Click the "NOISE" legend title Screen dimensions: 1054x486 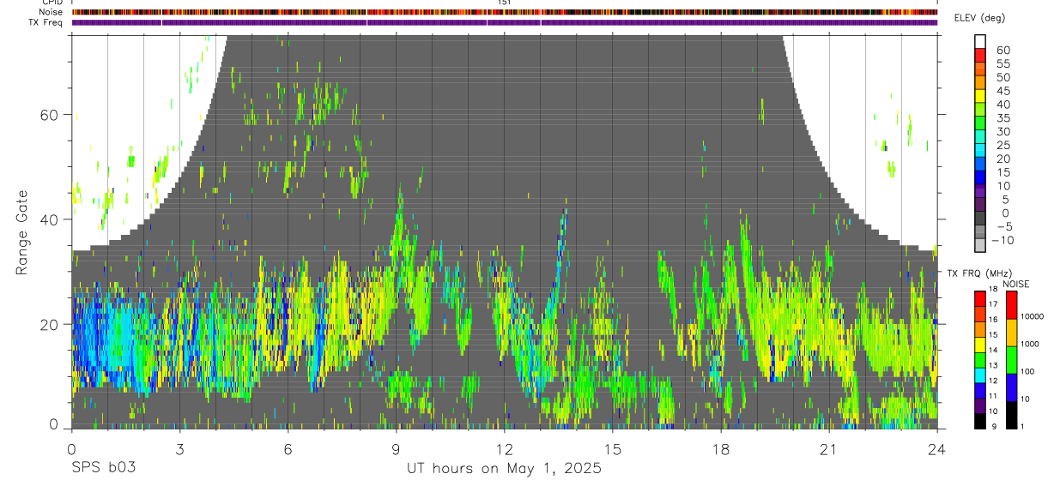[1015, 284]
